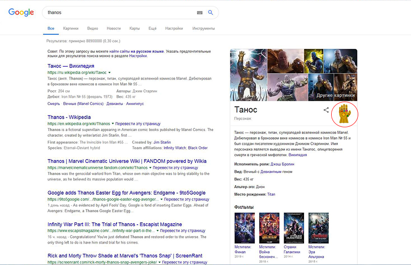Select Стражи Галактики movie poster
The height and width of the screenshot is (265, 411).
[x=294, y=228]
